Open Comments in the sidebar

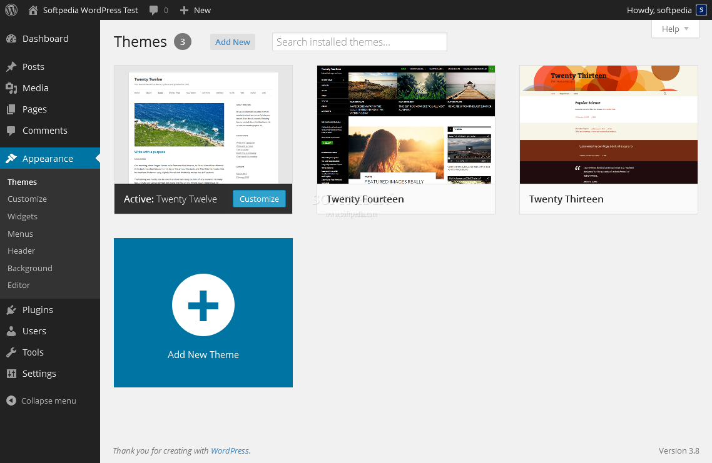coord(45,131)
